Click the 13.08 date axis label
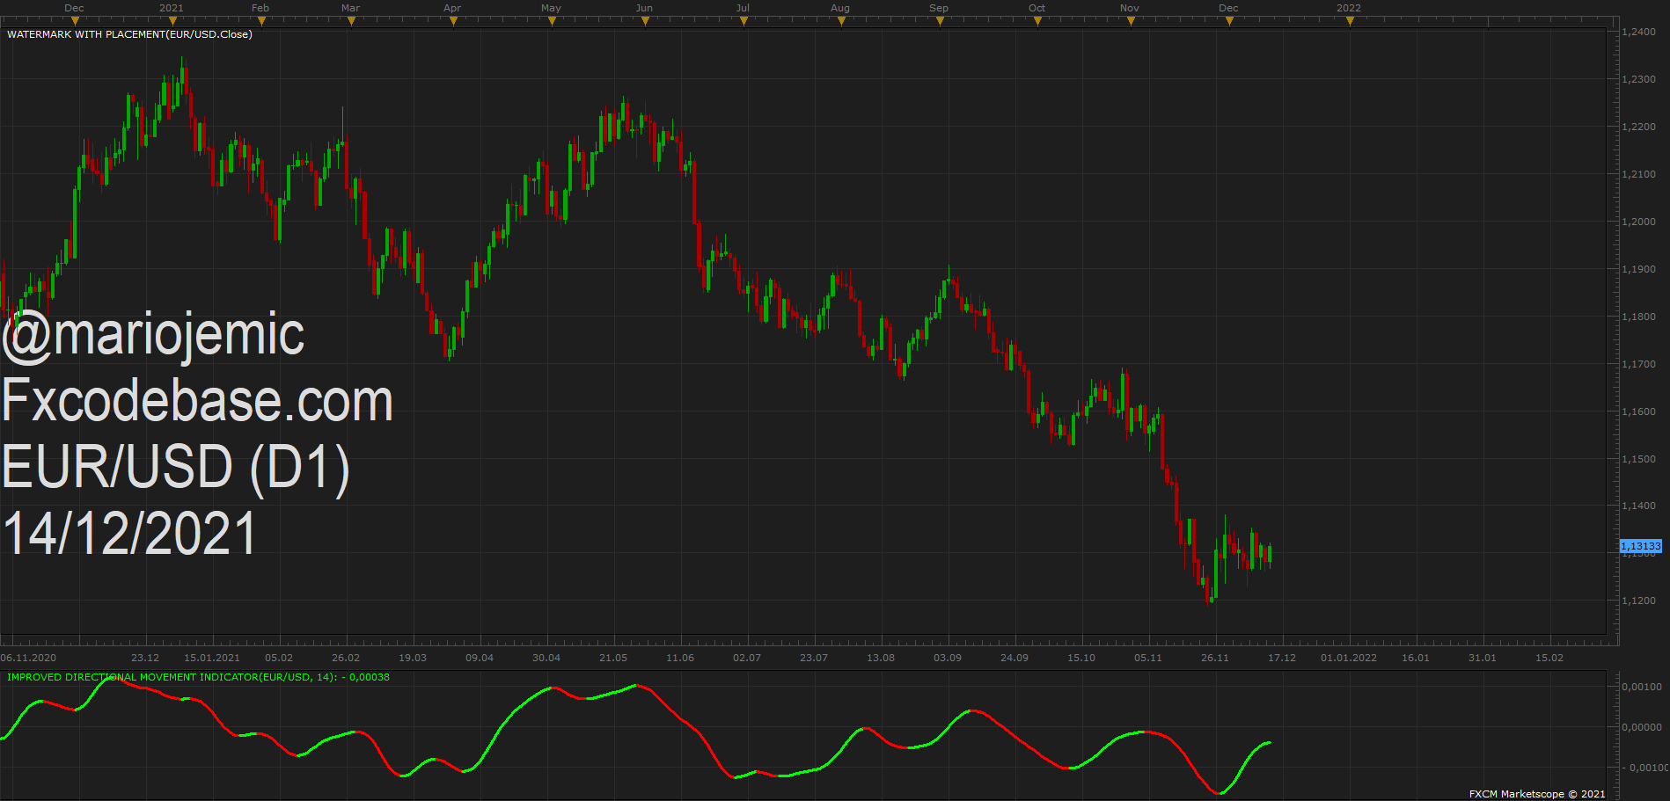This screenshot has width=1670, height=801. pos(881,658)
